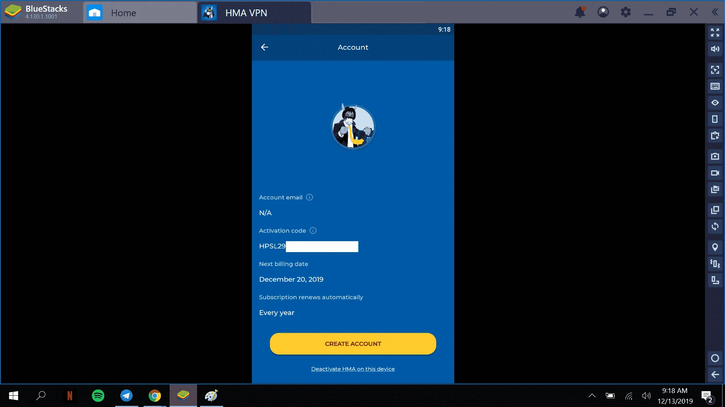Open the Windows action center notifications
Viewport: 725px width, 407px height.
(x=708, y=396)
